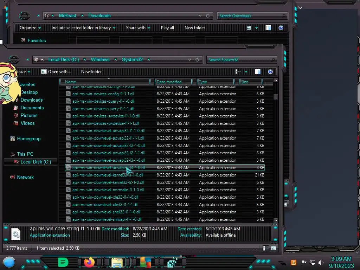Click the back navigation orb in Downloads window
This screenshot has width=360, height=270.
(x=24, y=15)
